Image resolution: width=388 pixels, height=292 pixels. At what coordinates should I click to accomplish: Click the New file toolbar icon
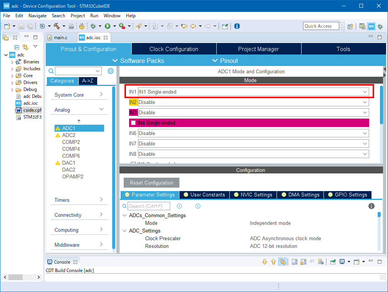(x=7, y=26)
